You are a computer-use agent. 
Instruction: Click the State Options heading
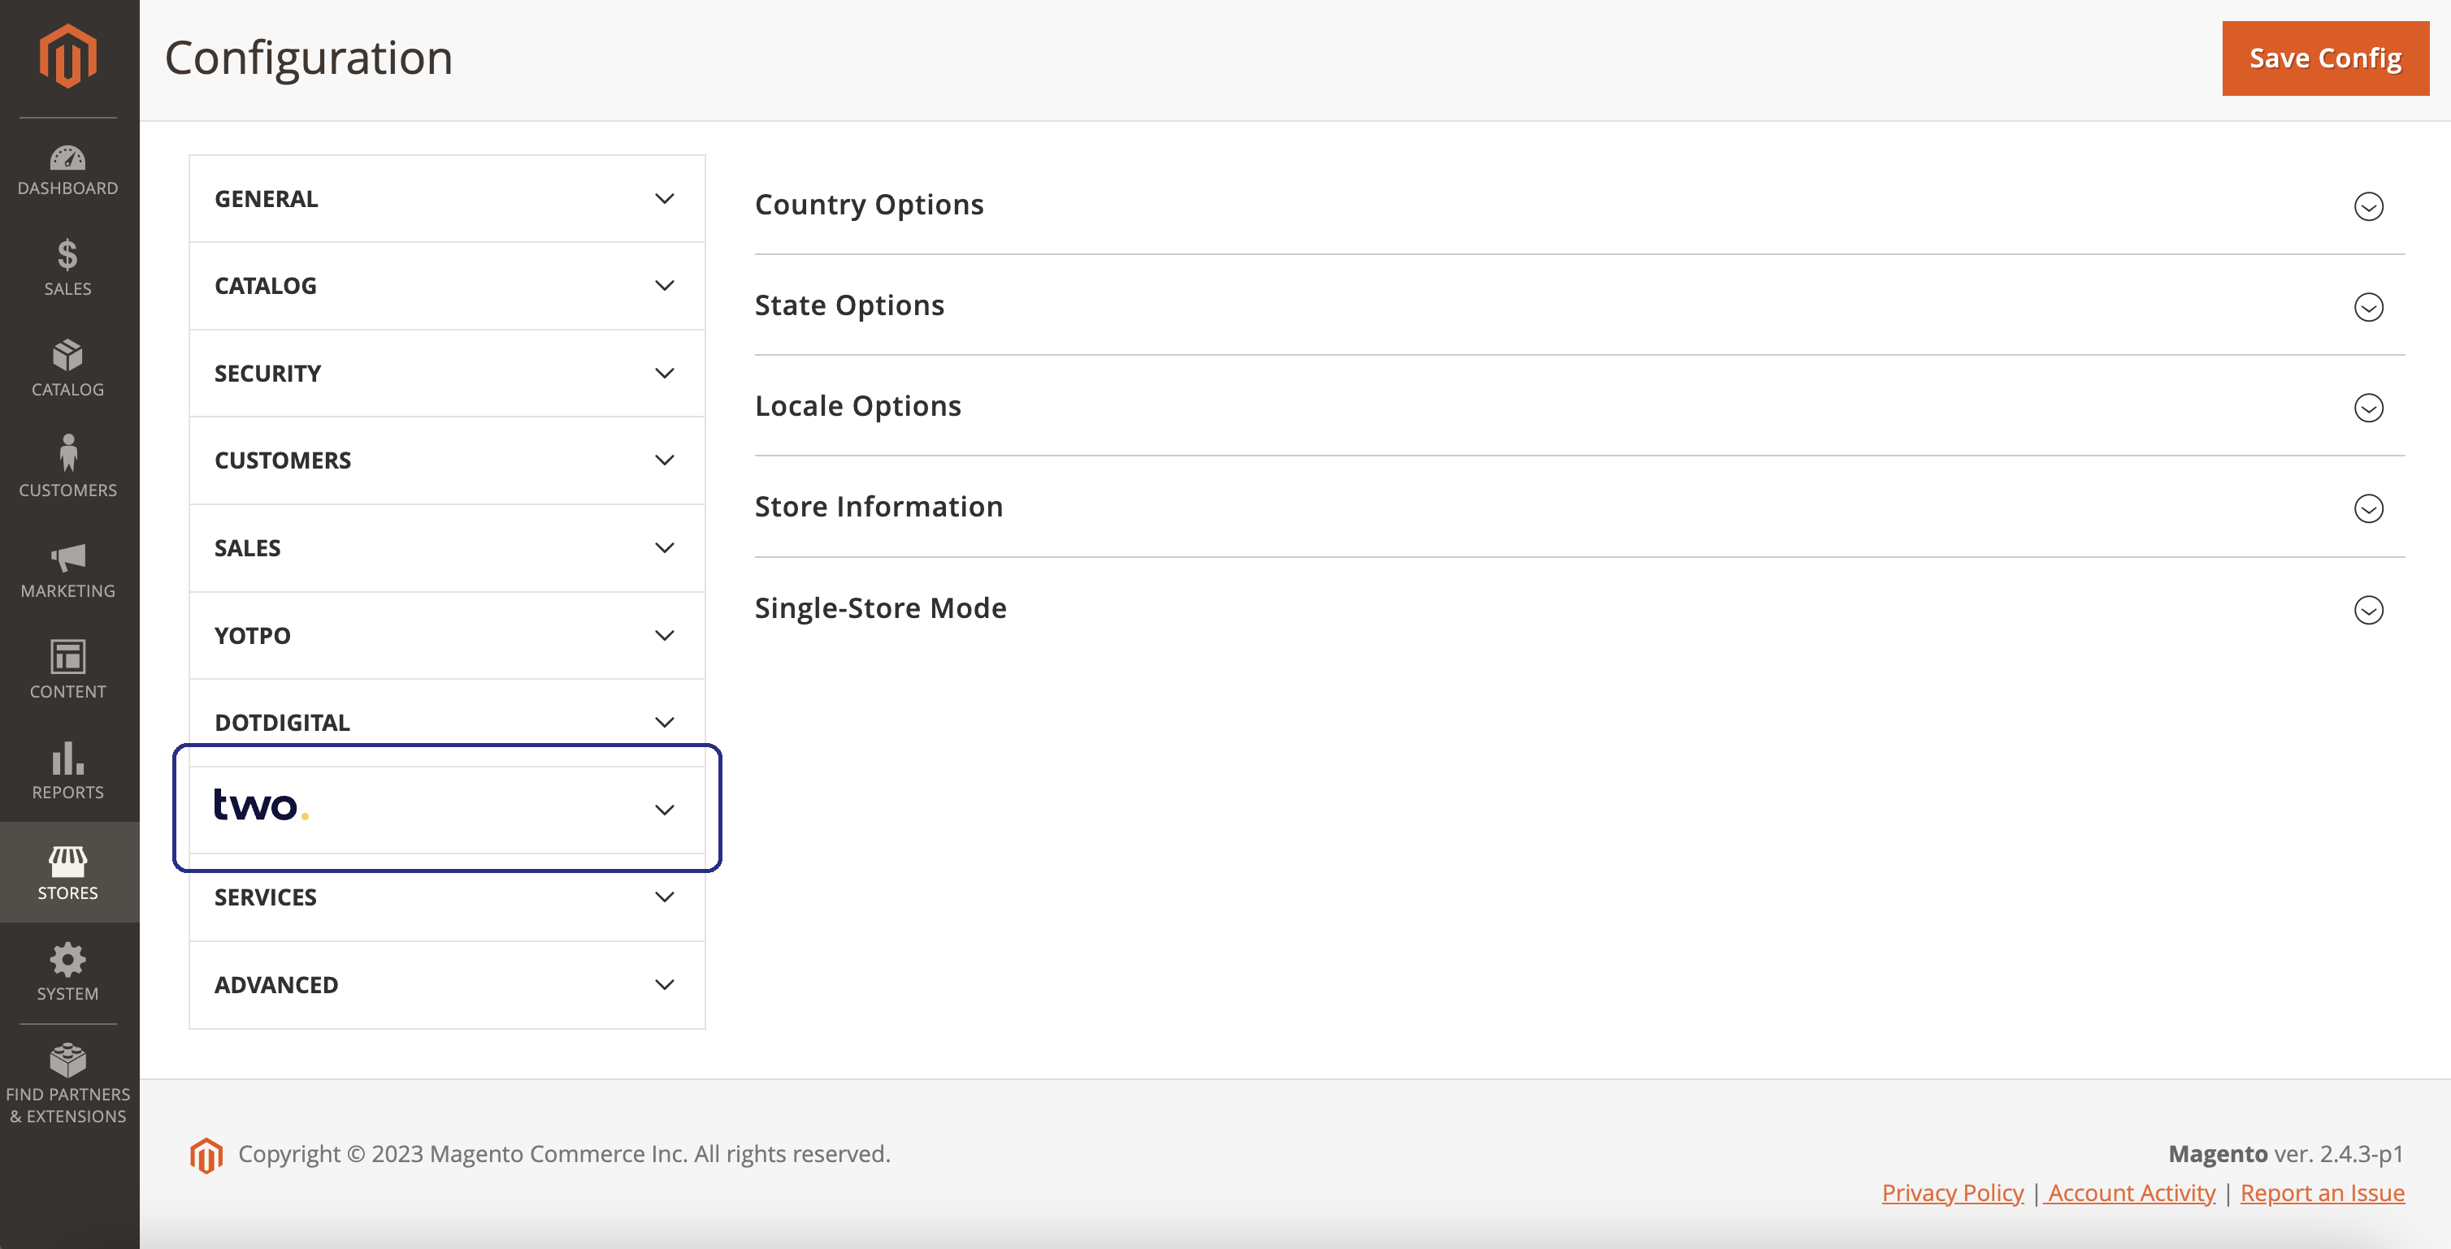tap(848, 305)
